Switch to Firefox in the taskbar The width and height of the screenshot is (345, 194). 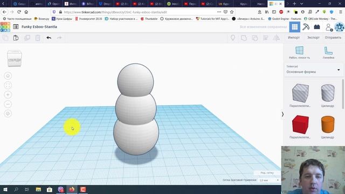(x=72, y=189)
